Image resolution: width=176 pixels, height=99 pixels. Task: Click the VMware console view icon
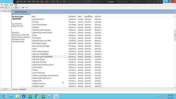click(83, 2)
